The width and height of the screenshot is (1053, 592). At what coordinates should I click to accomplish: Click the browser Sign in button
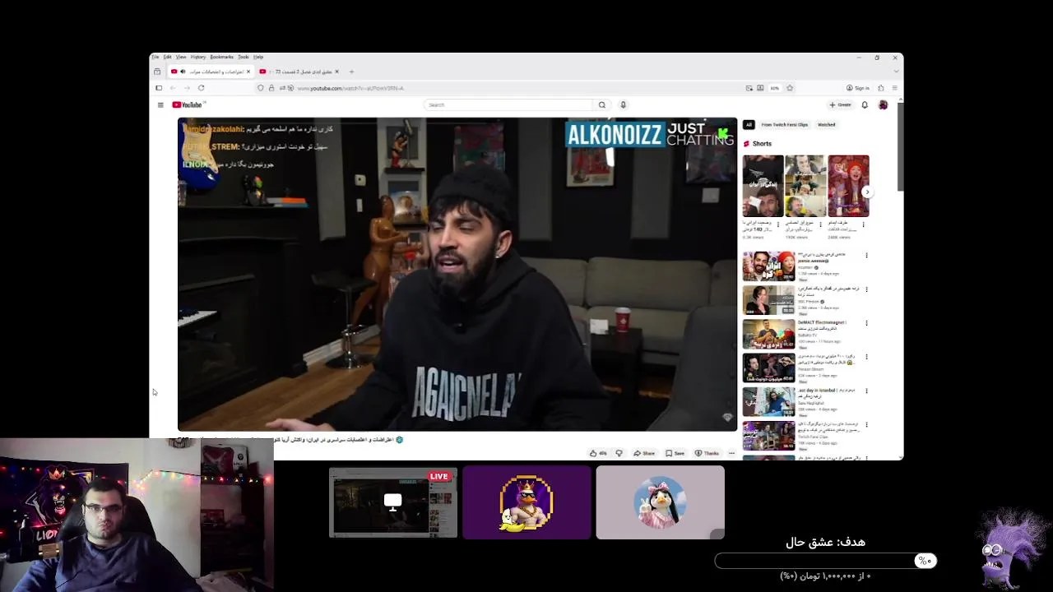(x=857, y=88)
